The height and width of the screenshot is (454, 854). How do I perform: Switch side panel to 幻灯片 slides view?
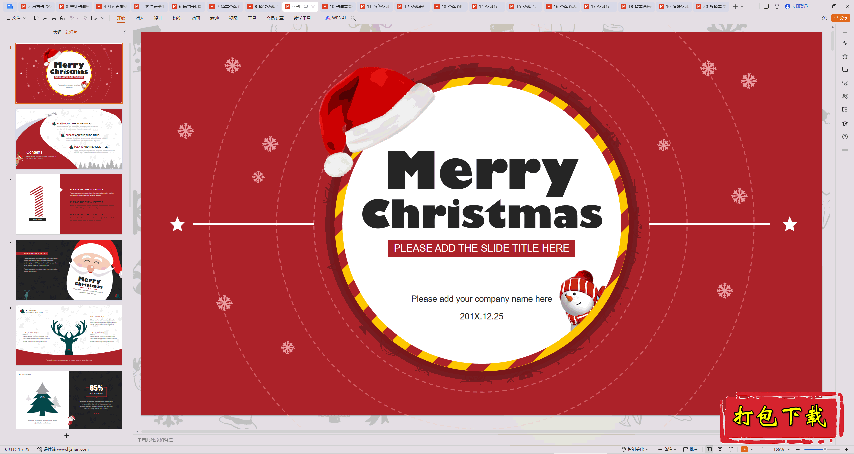[x=71, y=32]
